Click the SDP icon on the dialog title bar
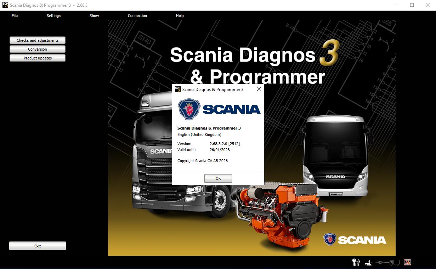The height and width of the screenshot is (269, 436). (177, 89)
